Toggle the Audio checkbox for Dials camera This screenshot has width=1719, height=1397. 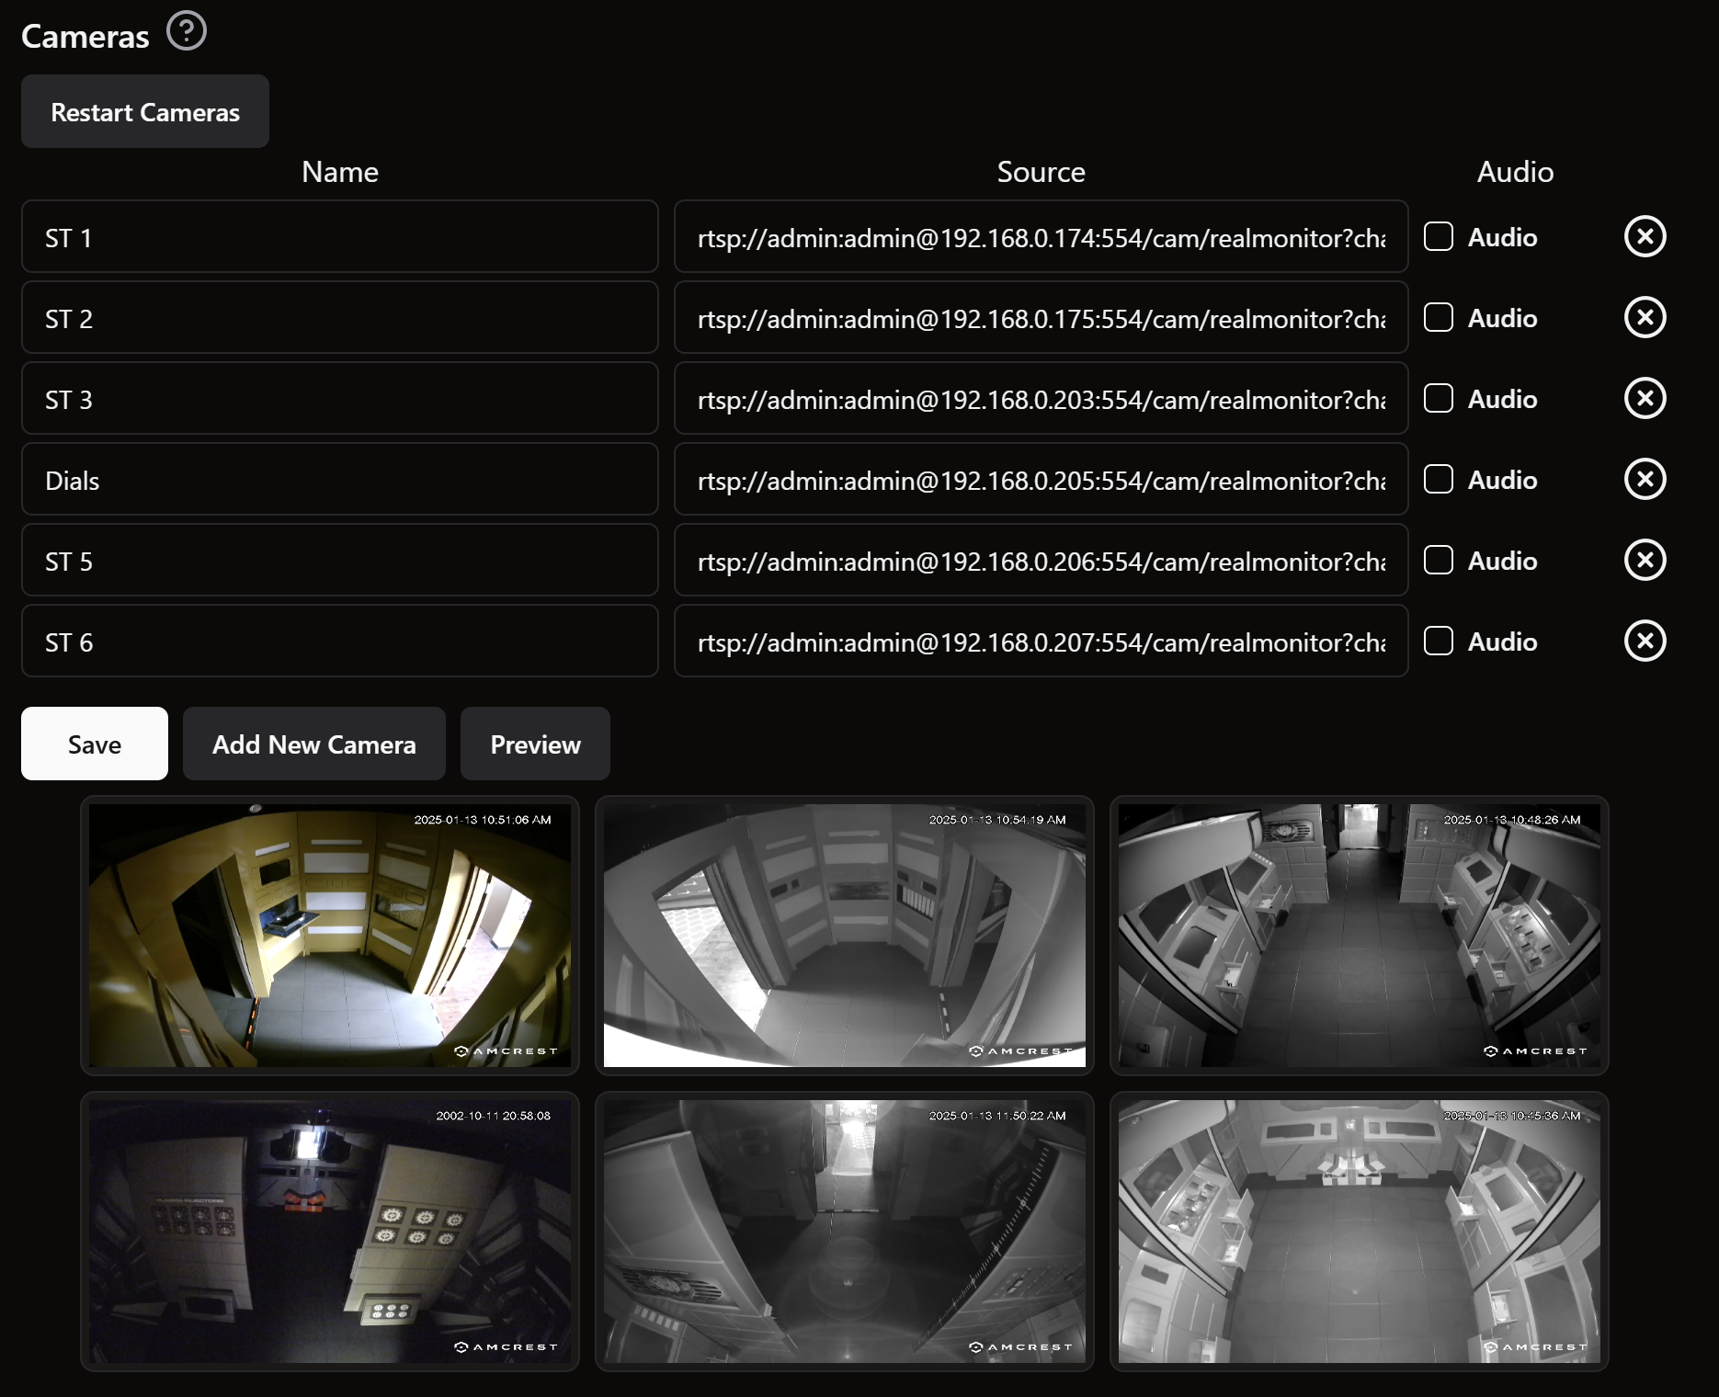1439,480
